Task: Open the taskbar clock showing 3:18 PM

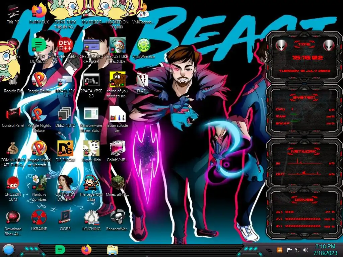Action: point(325,250)
